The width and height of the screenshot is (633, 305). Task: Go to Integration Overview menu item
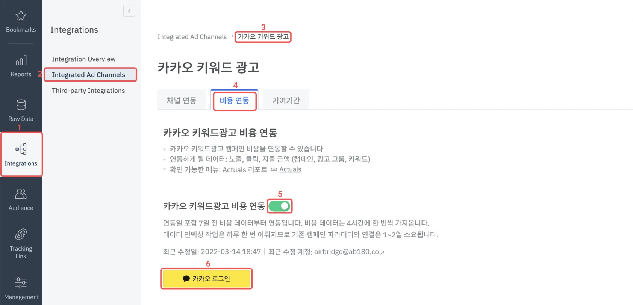click(83, 59)
